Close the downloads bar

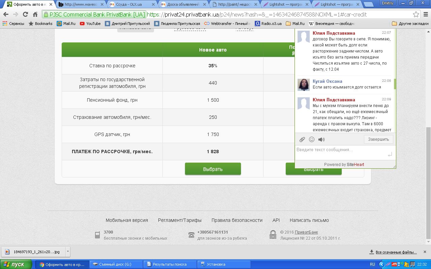click(x=425, y=252)
